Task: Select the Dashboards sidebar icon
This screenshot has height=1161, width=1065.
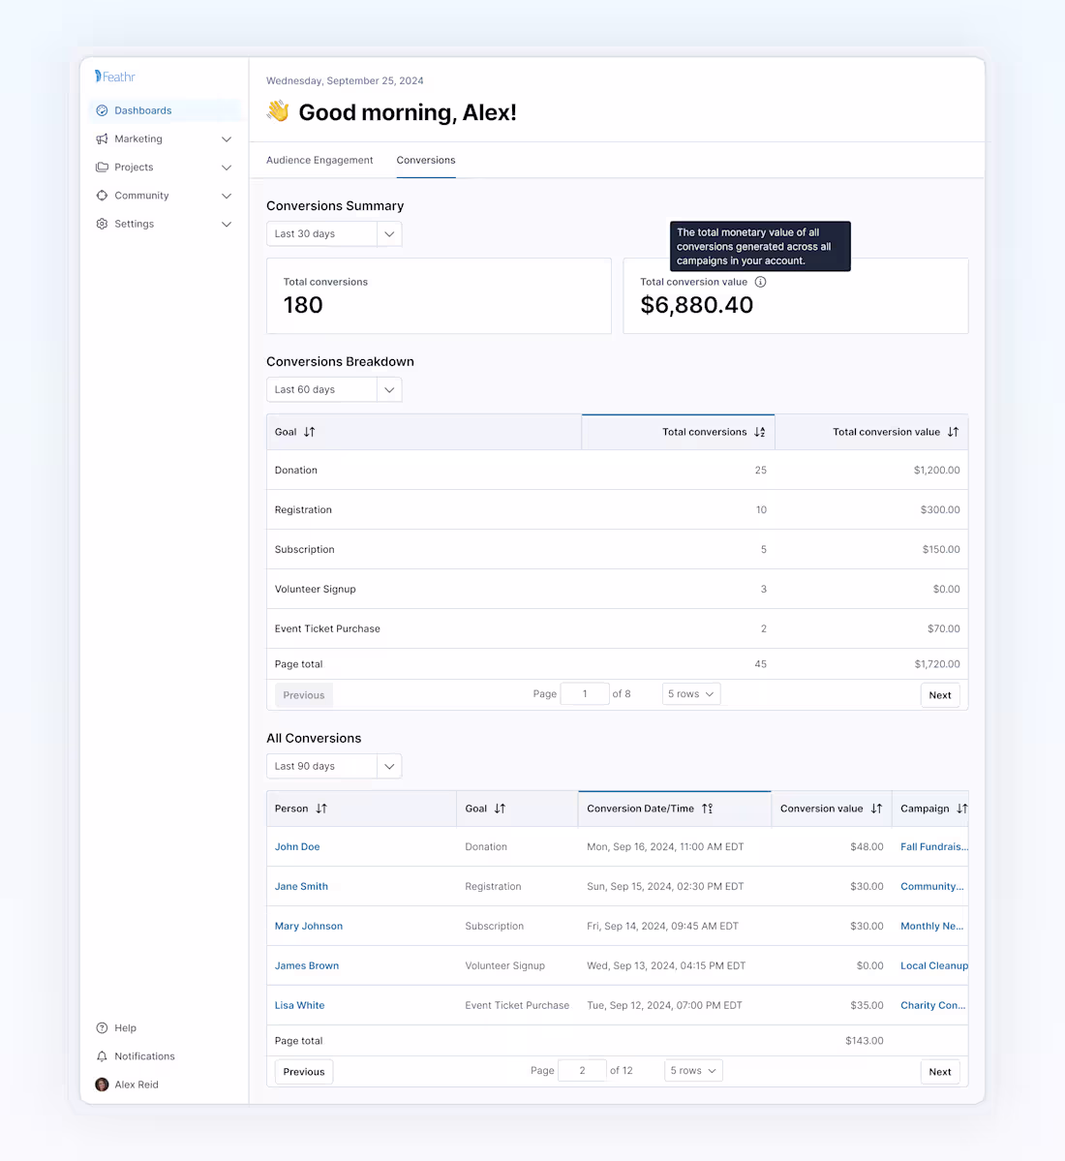Action: pyautogui.click(x=102, y=110)
